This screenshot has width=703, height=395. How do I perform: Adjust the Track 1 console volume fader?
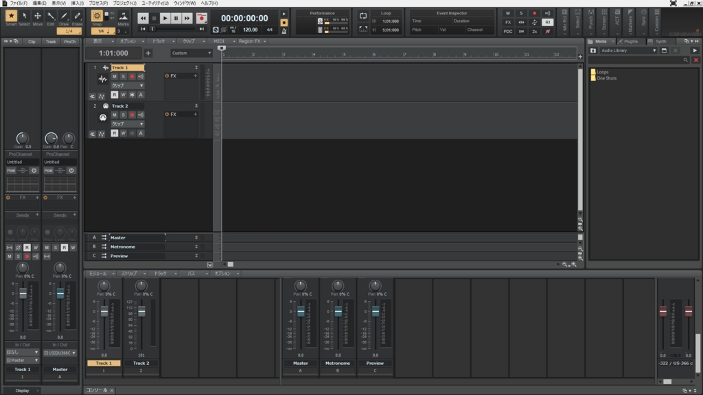pos(104,312)
